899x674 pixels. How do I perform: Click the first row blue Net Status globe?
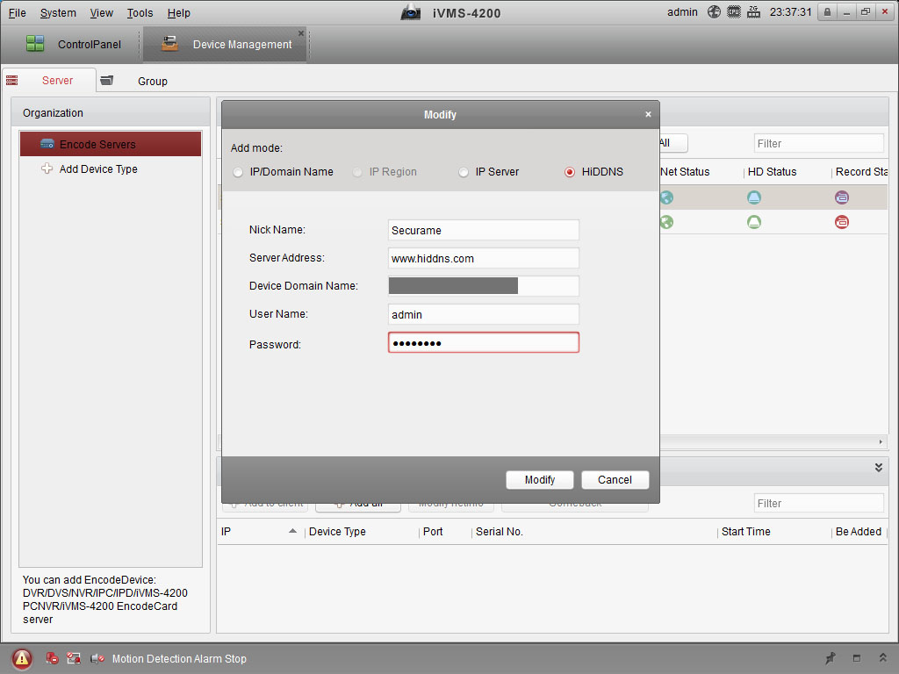click(666, 197)
